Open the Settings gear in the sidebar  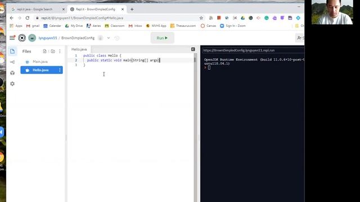tap(12, 84)
